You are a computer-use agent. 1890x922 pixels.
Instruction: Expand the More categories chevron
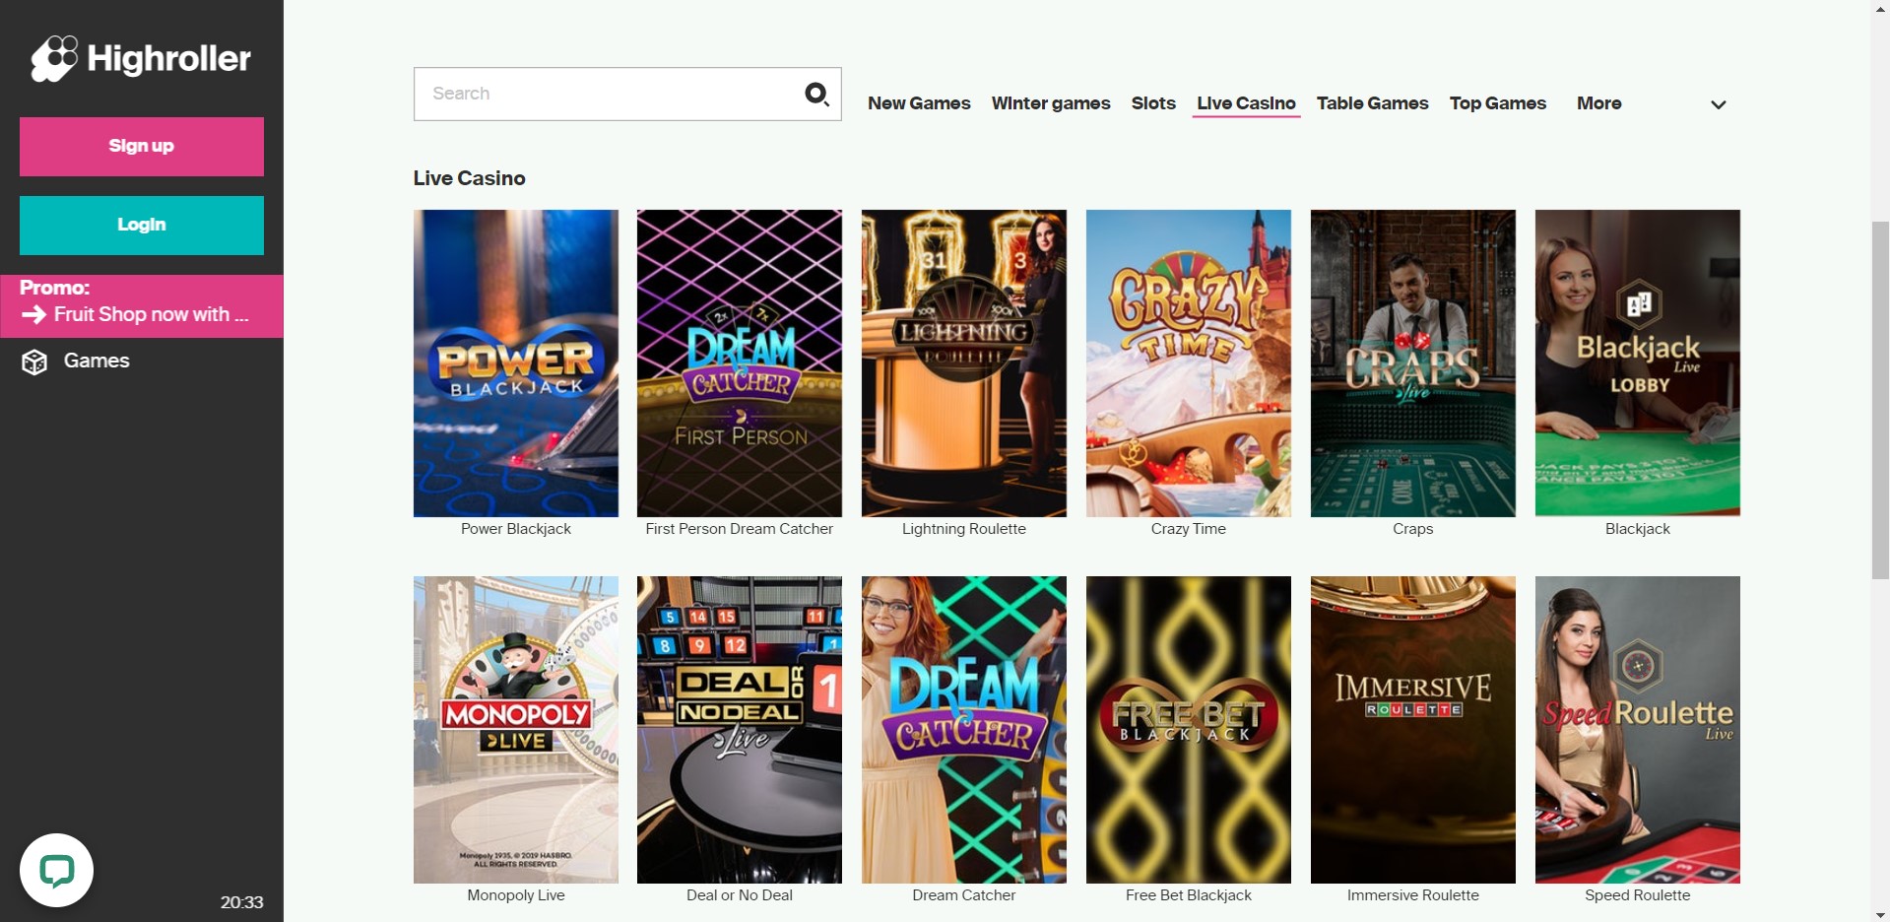coord(1718,104)
